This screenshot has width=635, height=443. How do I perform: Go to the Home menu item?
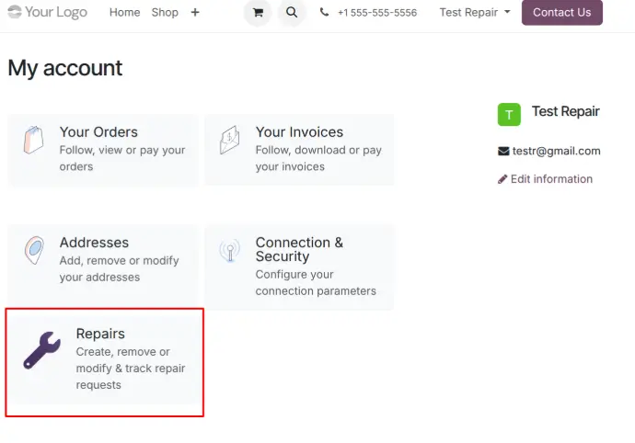click(x=124, y=13)
